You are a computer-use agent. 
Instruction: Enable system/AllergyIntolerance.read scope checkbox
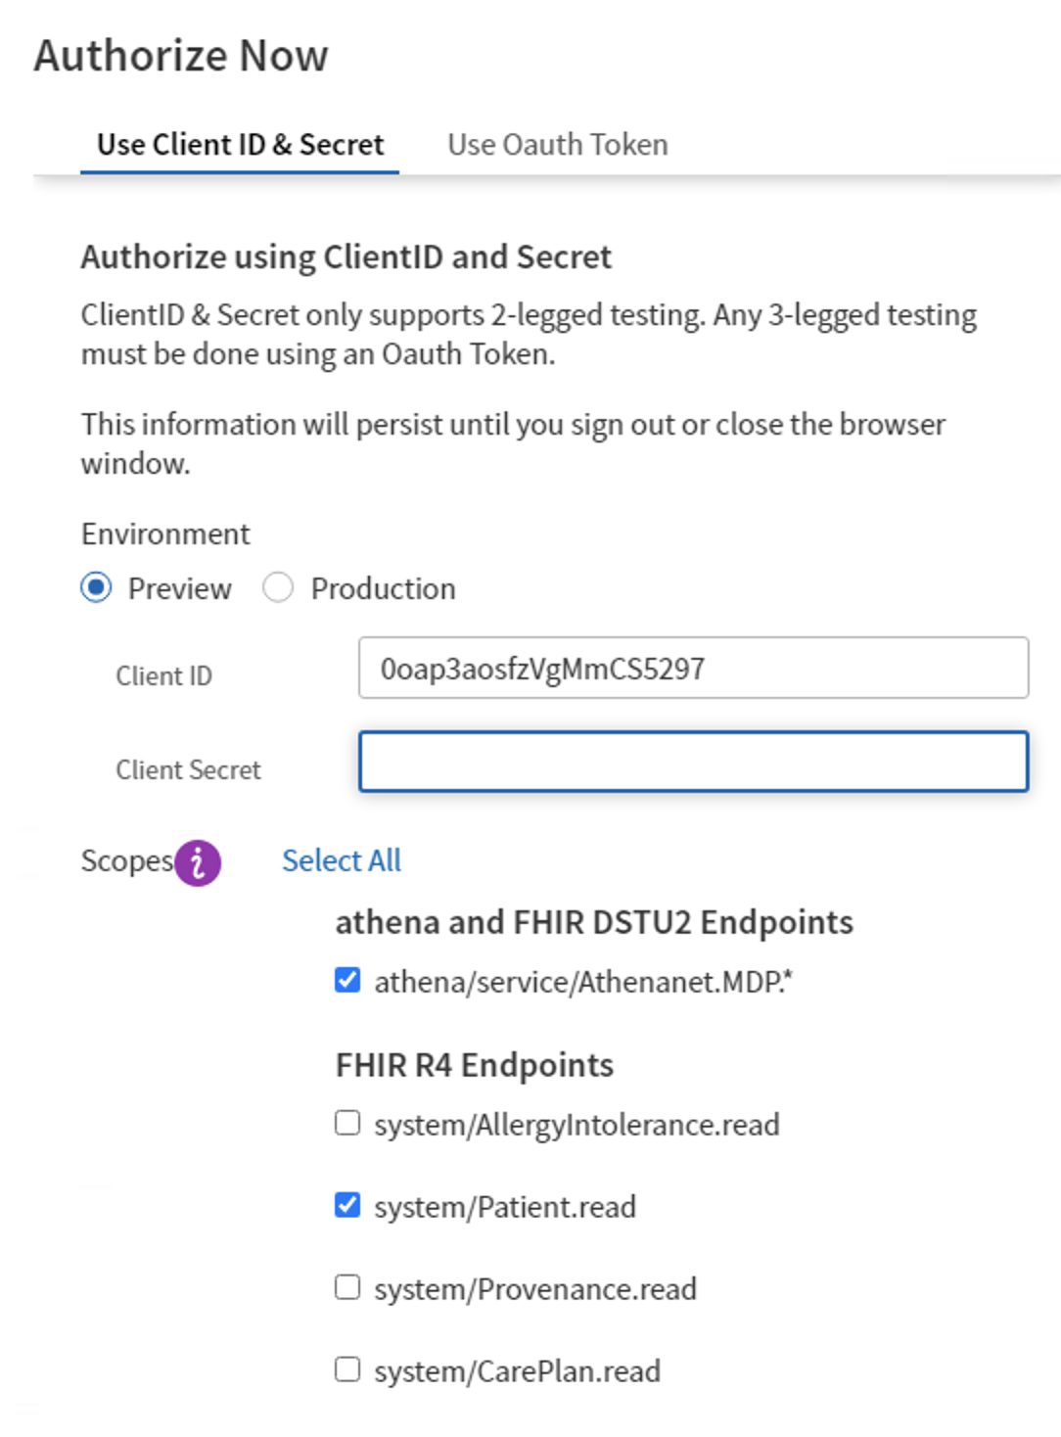tap(347, 1123)
